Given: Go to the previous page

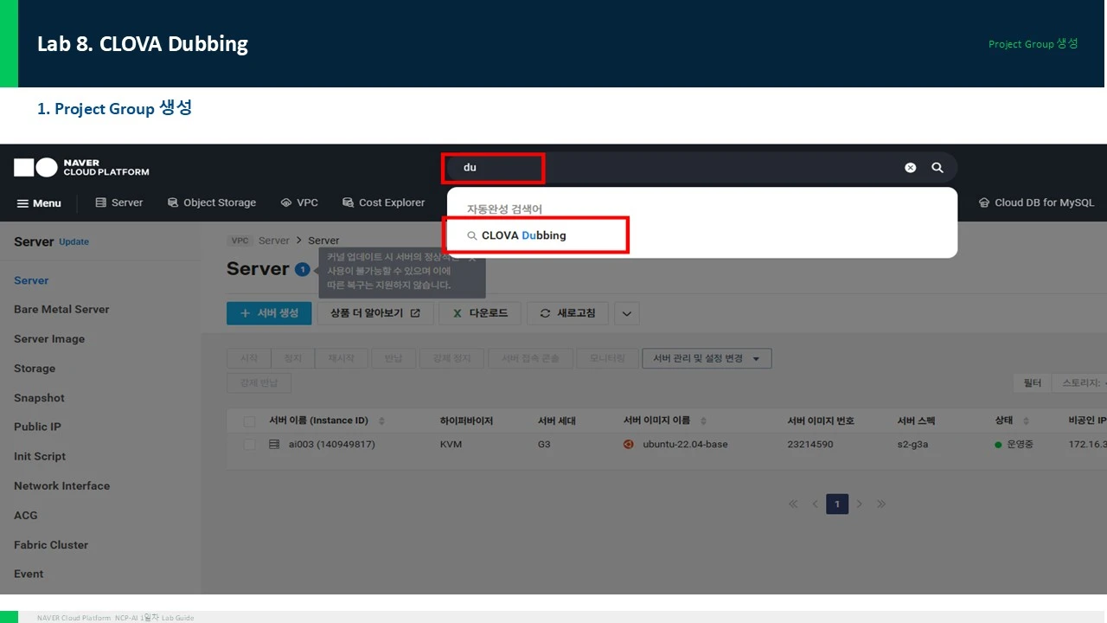Looking at the screenshot, I should (815, 504).
